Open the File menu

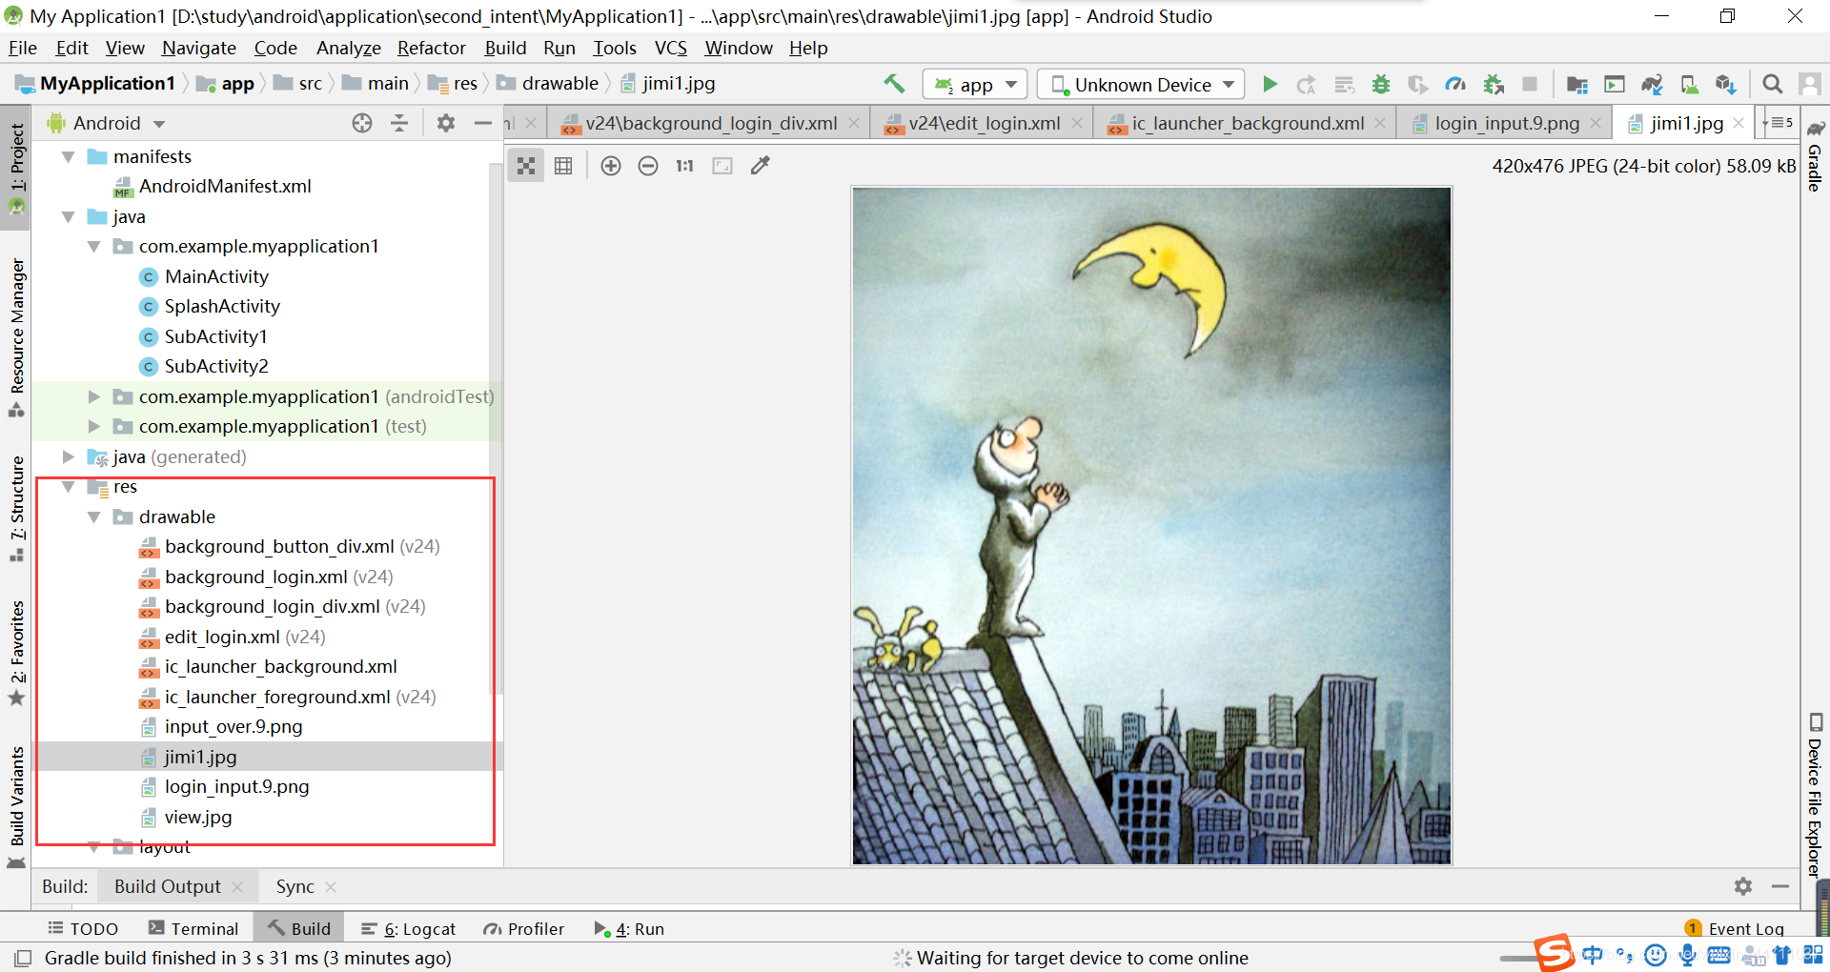coord(22,48)
